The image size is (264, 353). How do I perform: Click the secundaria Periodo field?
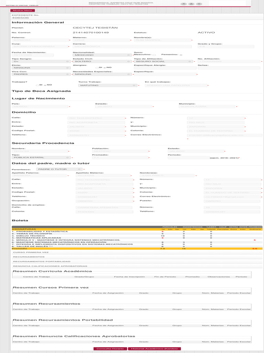189,158
